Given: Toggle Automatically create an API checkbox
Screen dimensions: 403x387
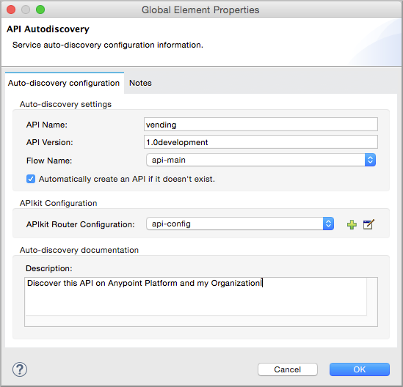Looking at the screenshot, I should (31, 179).
